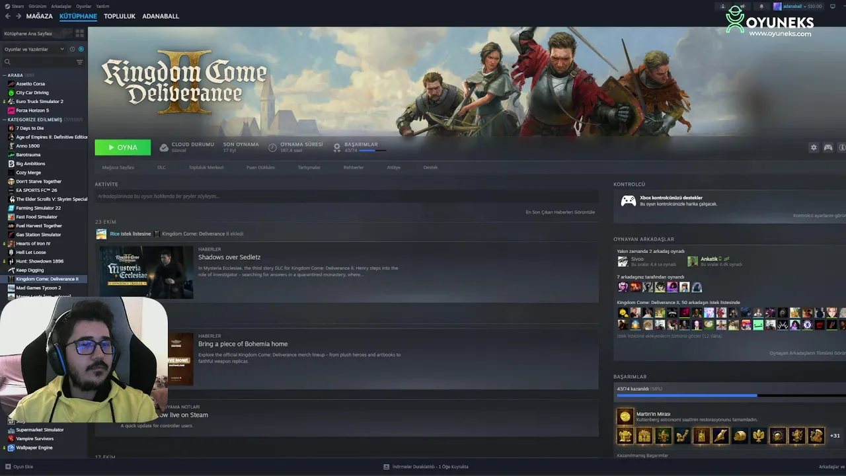846x476 pixels.
Task: Open the Steam menu
Action: pyautogui.click(x=15, y=6)
